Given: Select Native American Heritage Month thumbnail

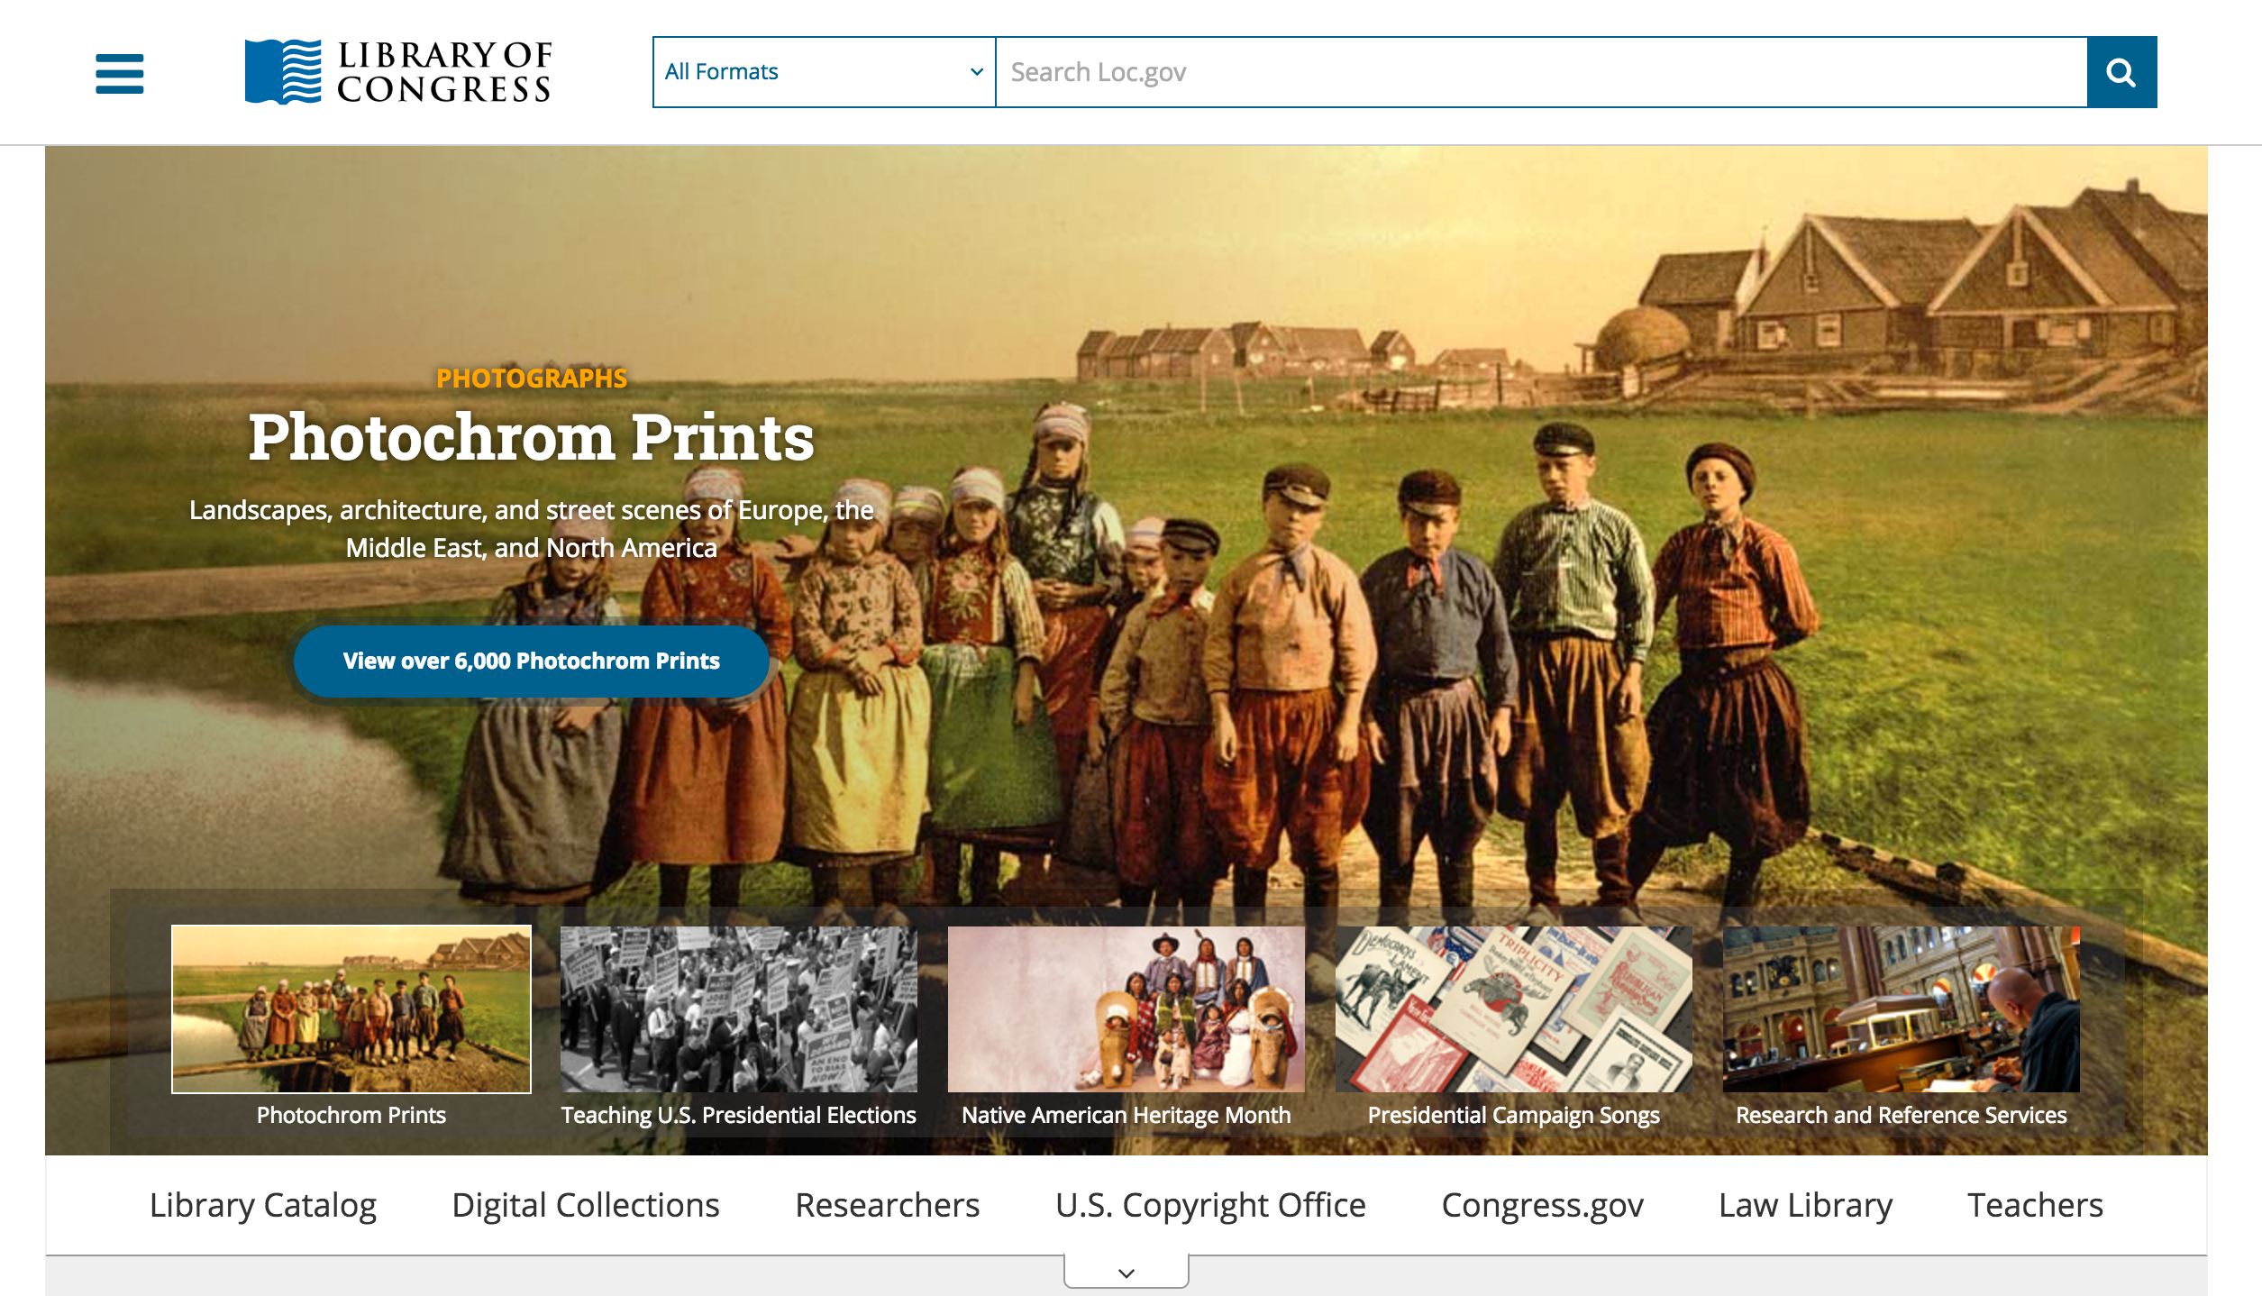Looking at the screenshot, I should [x=1126, y=1009].
